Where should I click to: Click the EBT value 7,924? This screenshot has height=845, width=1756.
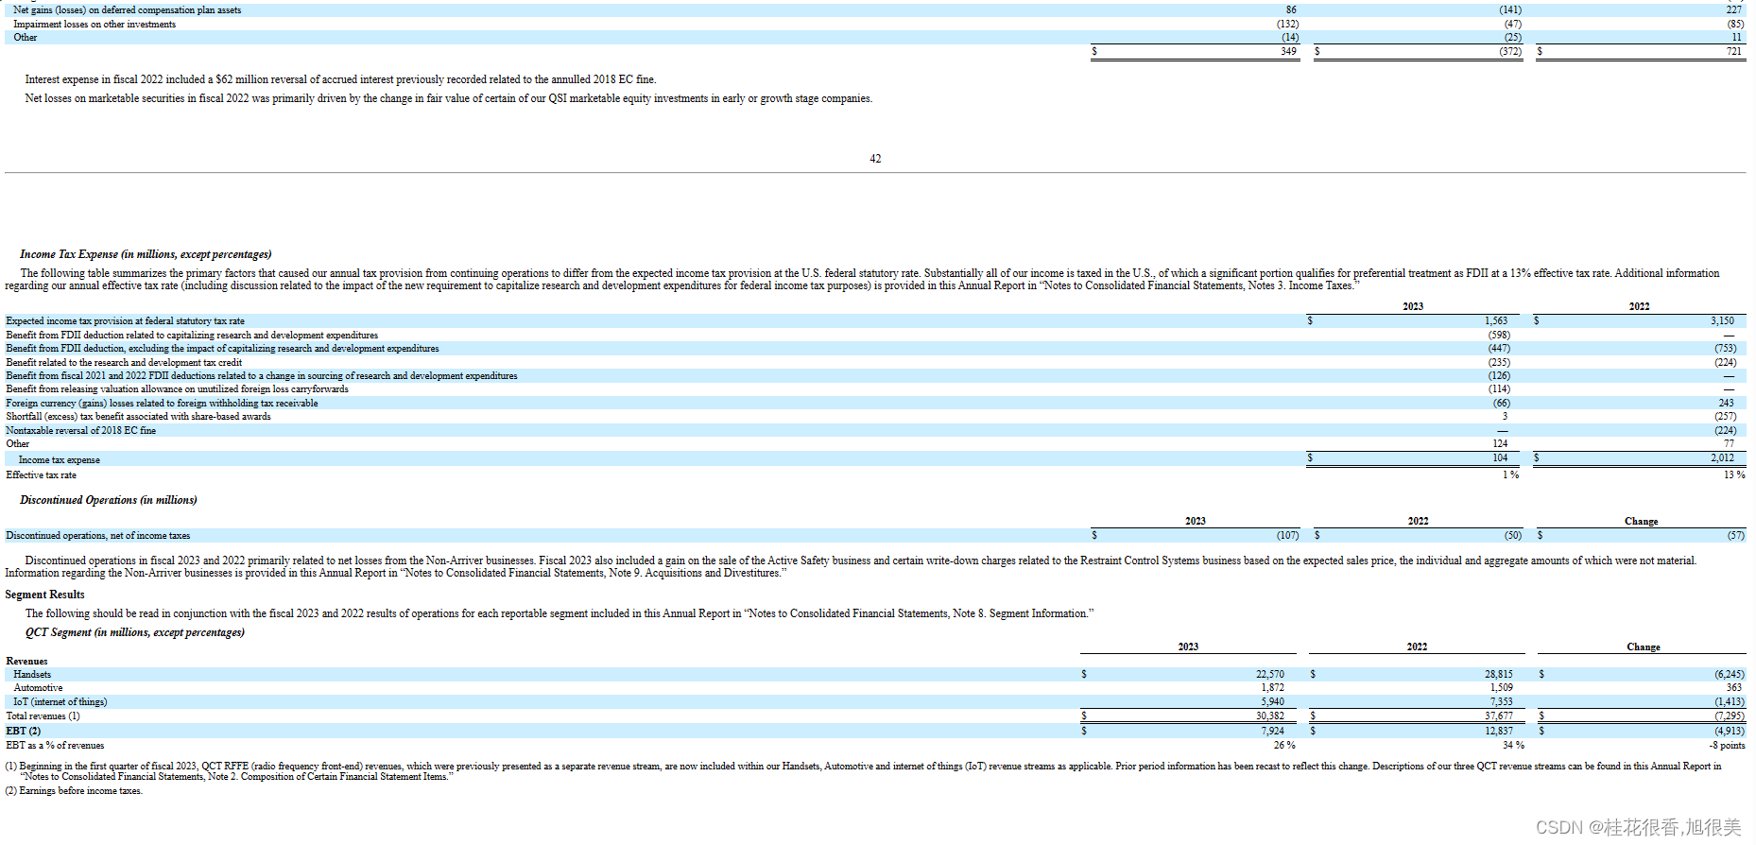point(1272,732)
